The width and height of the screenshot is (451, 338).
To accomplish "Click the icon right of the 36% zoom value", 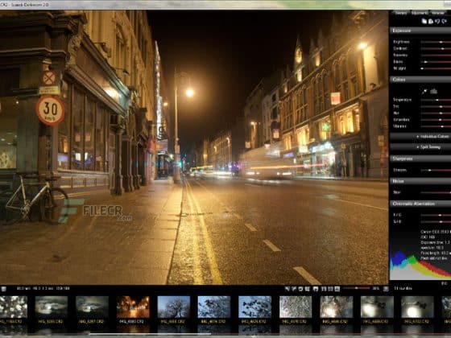I will [x=386, y=289].
